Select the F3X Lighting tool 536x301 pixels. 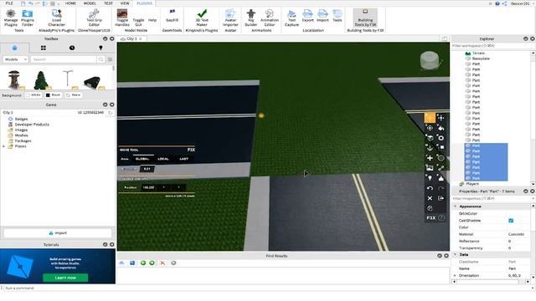tap(430, 177)
